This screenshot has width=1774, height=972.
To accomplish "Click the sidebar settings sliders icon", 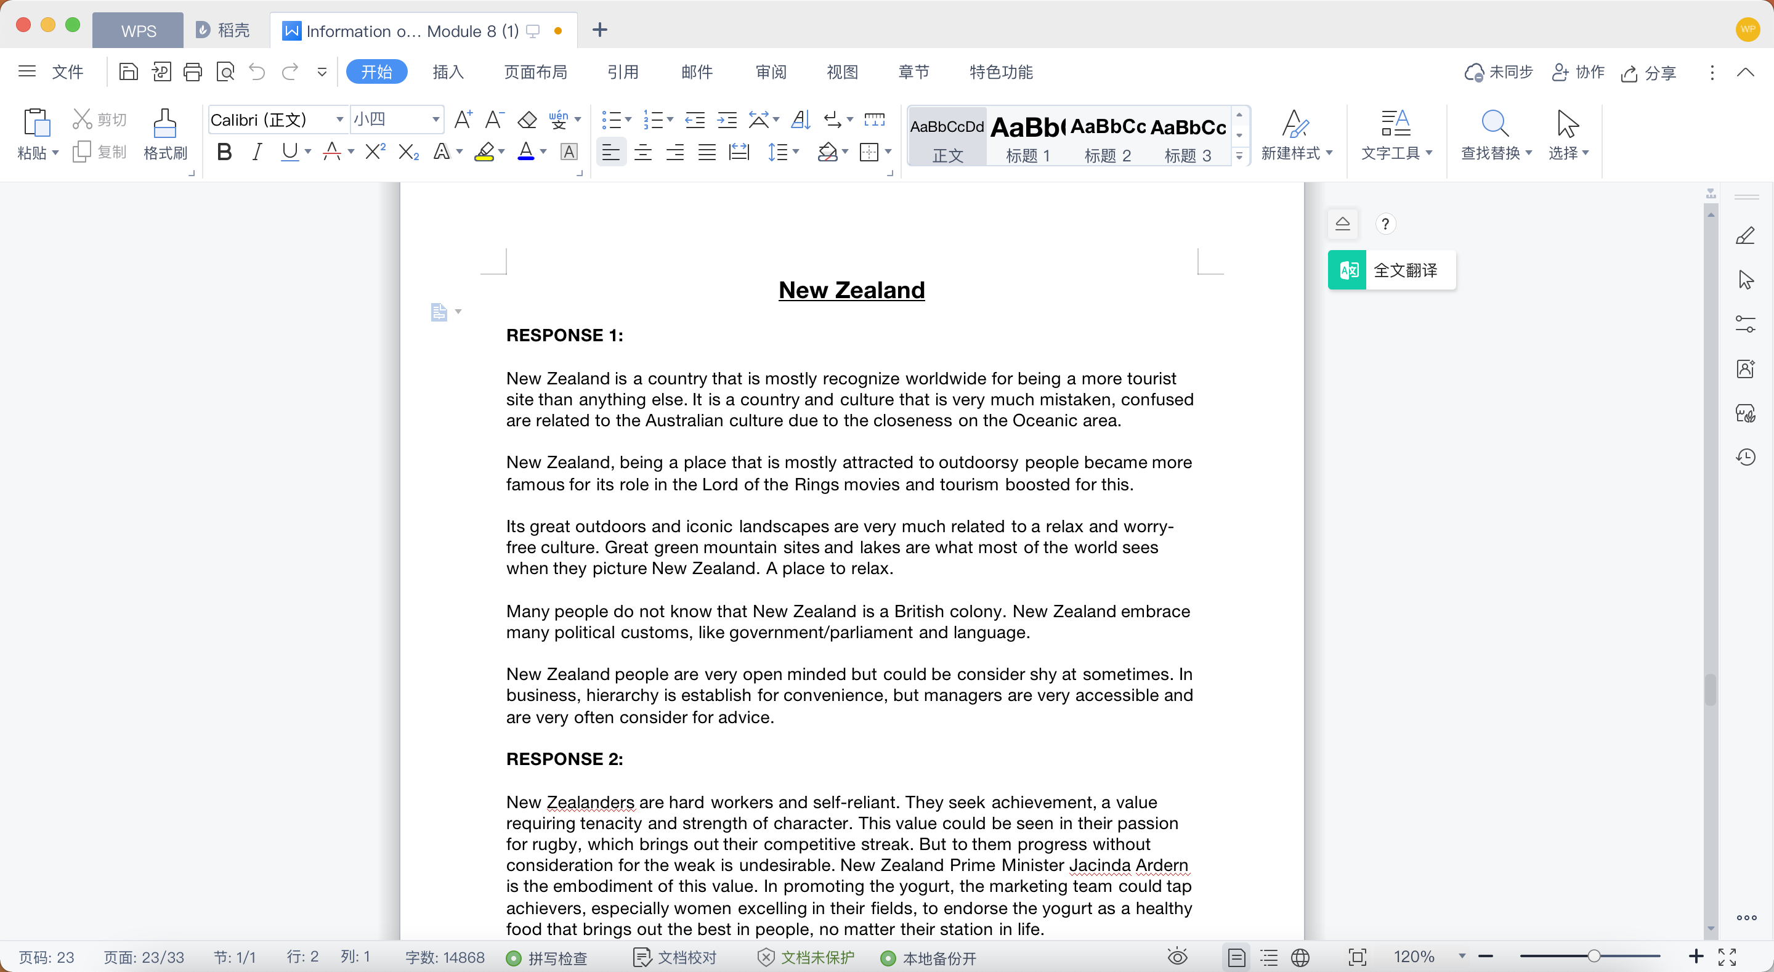I will click(x=1745, y=324).
